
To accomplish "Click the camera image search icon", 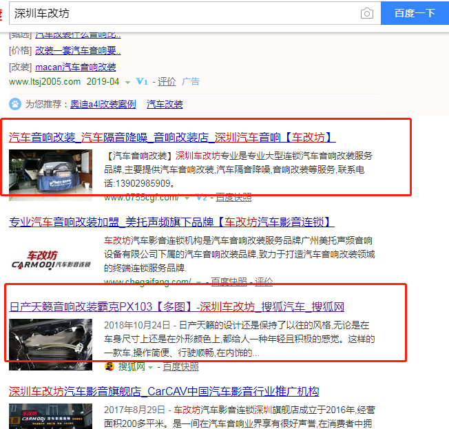I will (367, 13).
